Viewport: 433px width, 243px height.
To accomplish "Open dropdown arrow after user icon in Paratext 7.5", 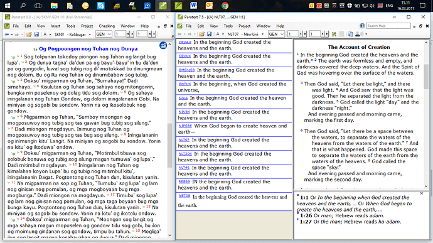I will coord(366,35).
